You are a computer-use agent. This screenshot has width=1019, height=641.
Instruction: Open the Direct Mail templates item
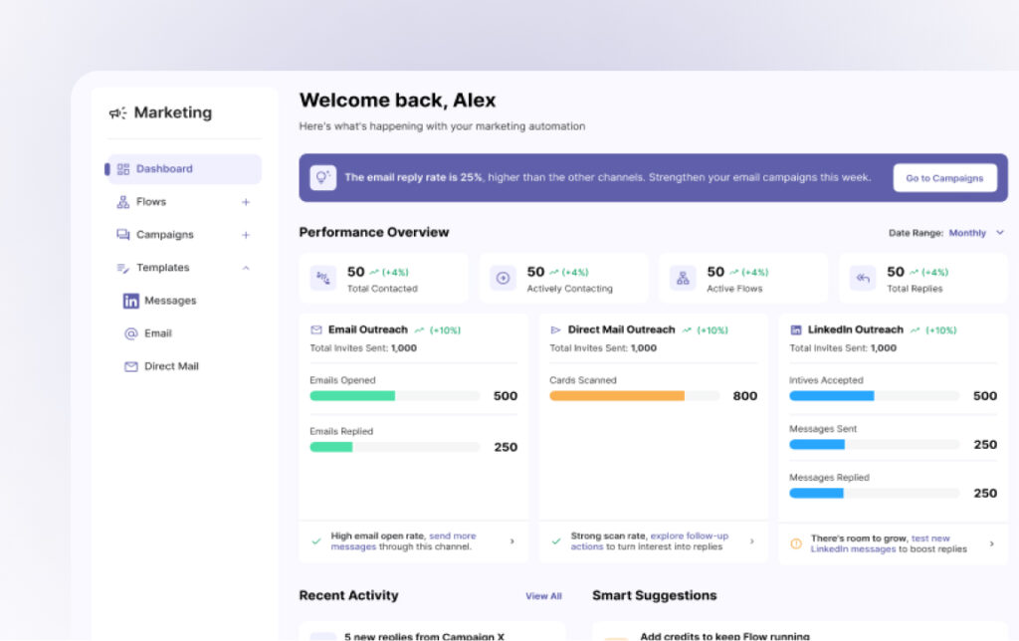[170, 366]
